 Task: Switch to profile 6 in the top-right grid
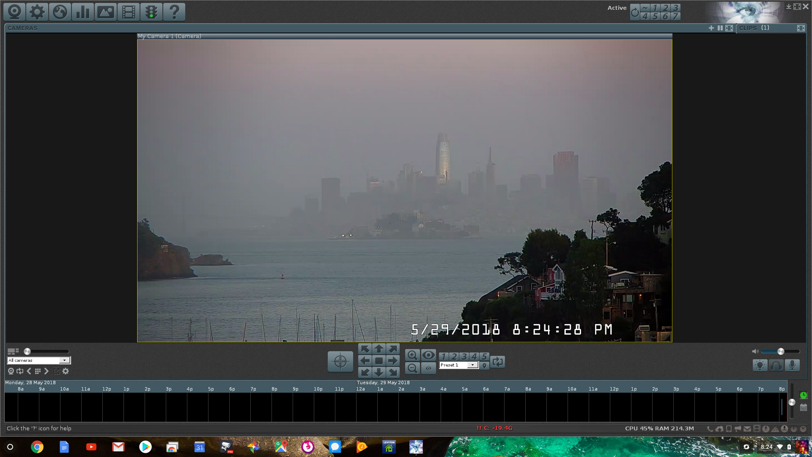(665, 17)
